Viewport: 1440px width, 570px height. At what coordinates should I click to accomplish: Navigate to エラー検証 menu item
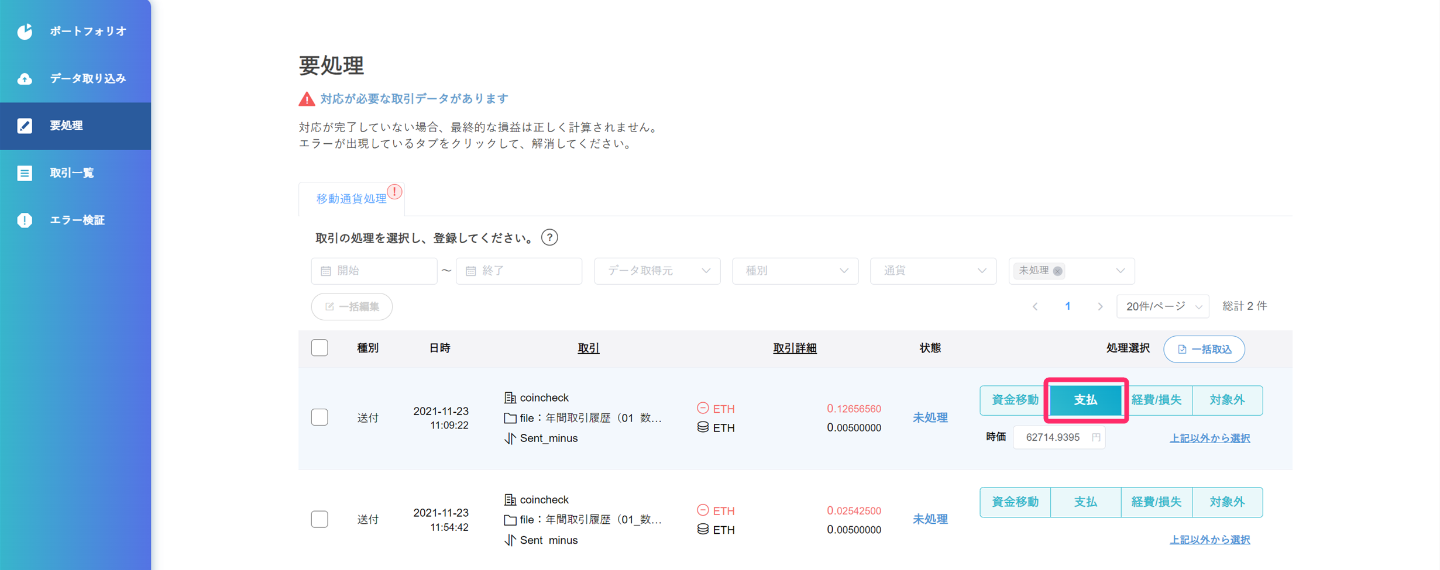(x=75, y=220)
